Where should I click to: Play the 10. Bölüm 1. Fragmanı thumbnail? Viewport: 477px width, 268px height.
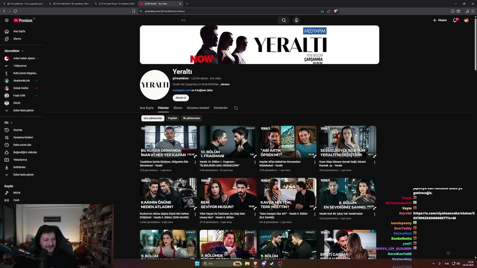228,142
